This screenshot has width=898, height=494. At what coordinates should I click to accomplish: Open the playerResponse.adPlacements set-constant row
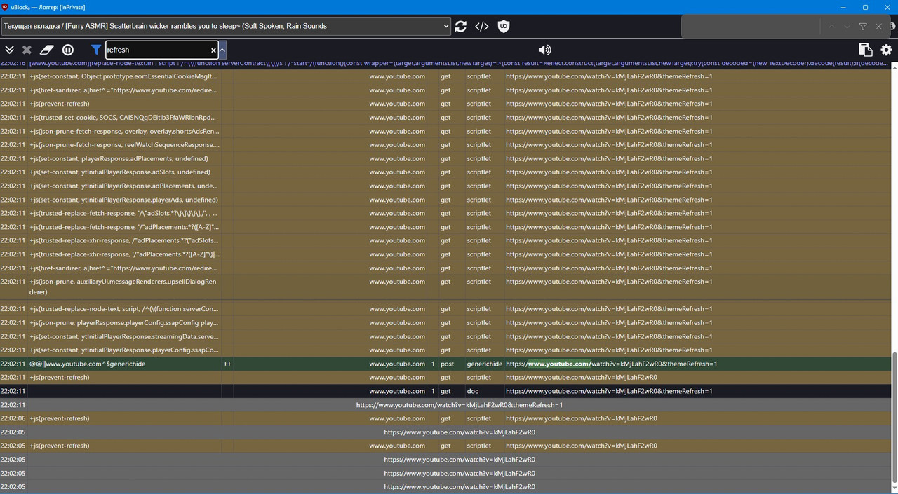(x=445, y=158)
